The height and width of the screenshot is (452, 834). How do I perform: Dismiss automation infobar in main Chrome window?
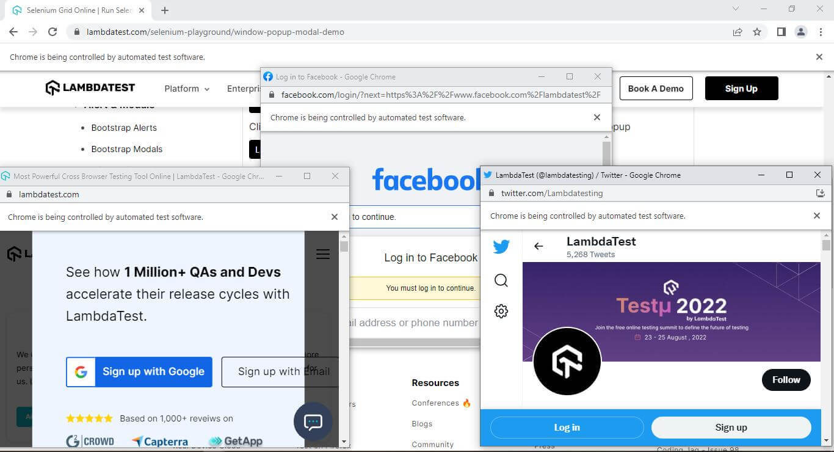click(819, 57)
